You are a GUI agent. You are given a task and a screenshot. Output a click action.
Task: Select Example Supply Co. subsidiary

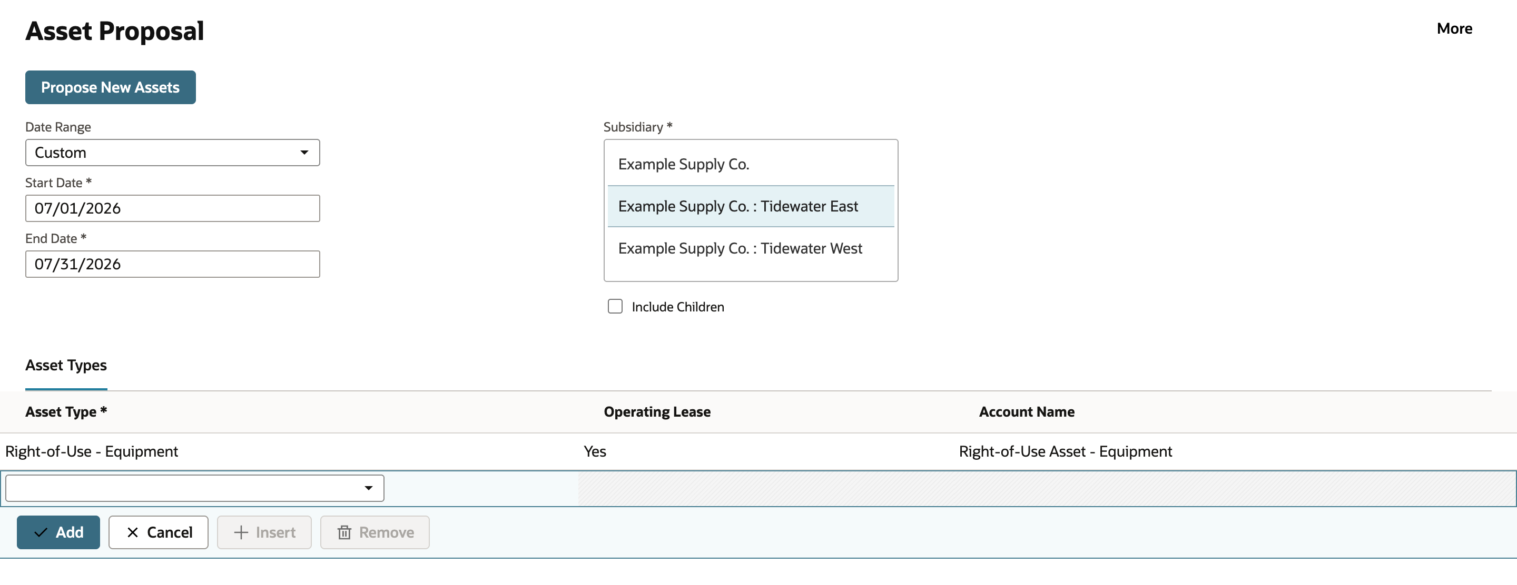click(750, 164)
